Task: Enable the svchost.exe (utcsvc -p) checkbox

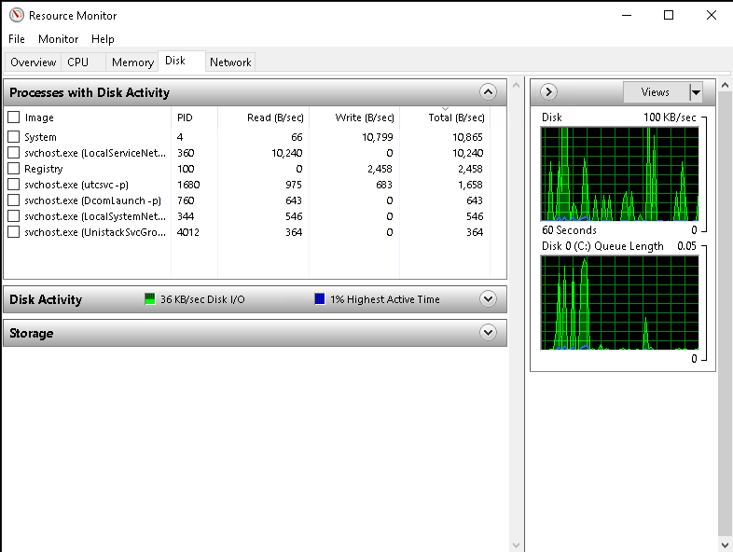Action: tap(14, 185)
